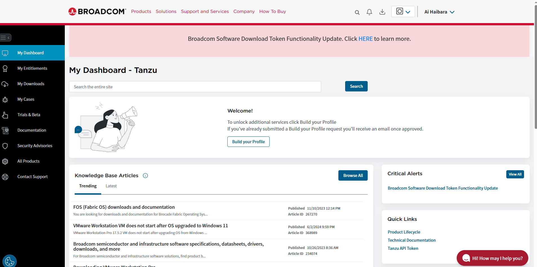The height and width of the screenshot is (267, 537).
Task: Open the division selector dropdown in header
Action: pyautogui.click(x=403, y=12)
